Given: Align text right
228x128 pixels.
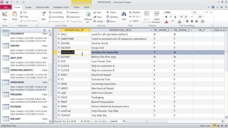Looking at the screenshot, I should pyautogui.click(x=196, y=21).
